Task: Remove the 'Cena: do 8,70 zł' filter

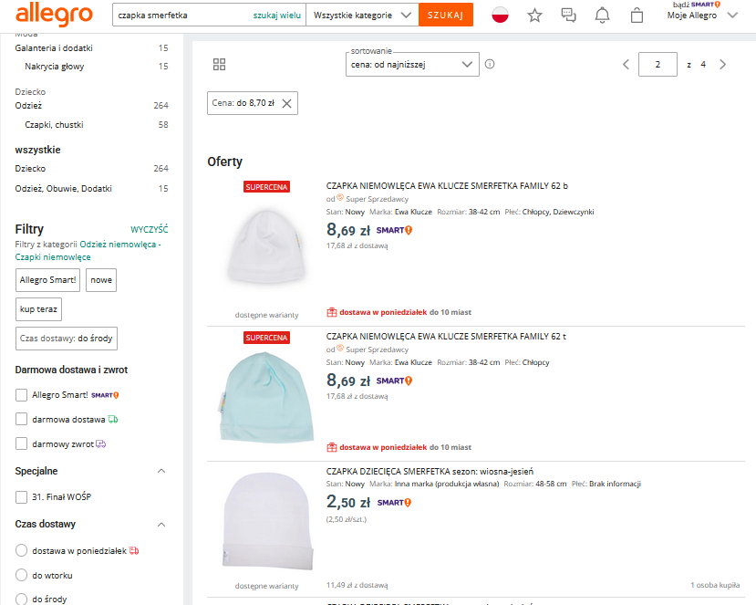Action: click(287, 103)
